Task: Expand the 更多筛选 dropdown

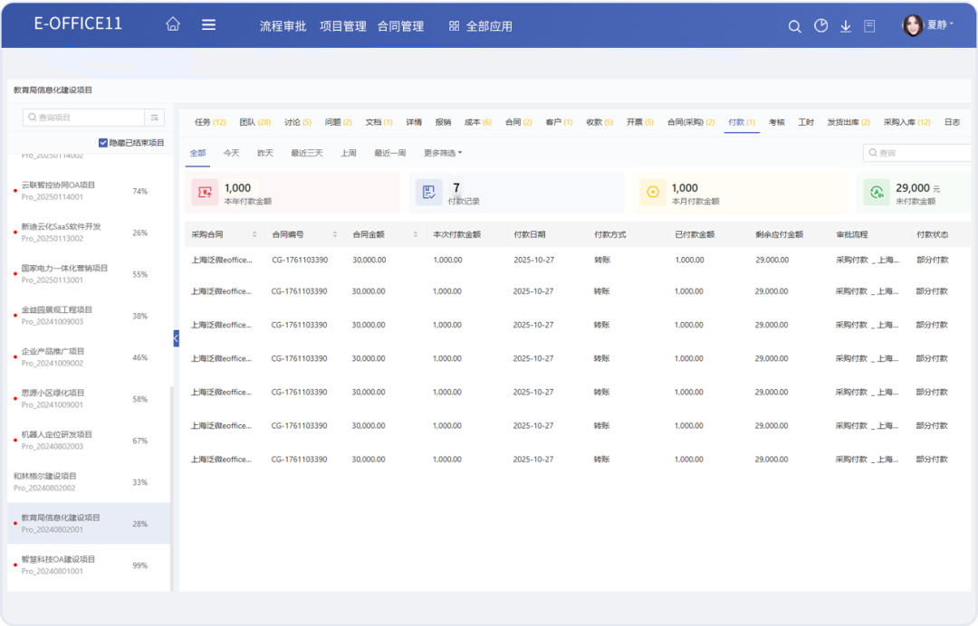Action: point(443,153)
